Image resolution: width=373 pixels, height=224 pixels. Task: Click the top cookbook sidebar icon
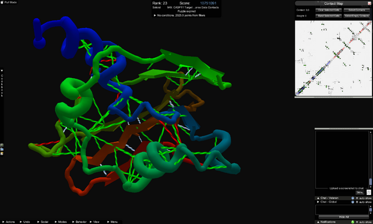[2, 145]
